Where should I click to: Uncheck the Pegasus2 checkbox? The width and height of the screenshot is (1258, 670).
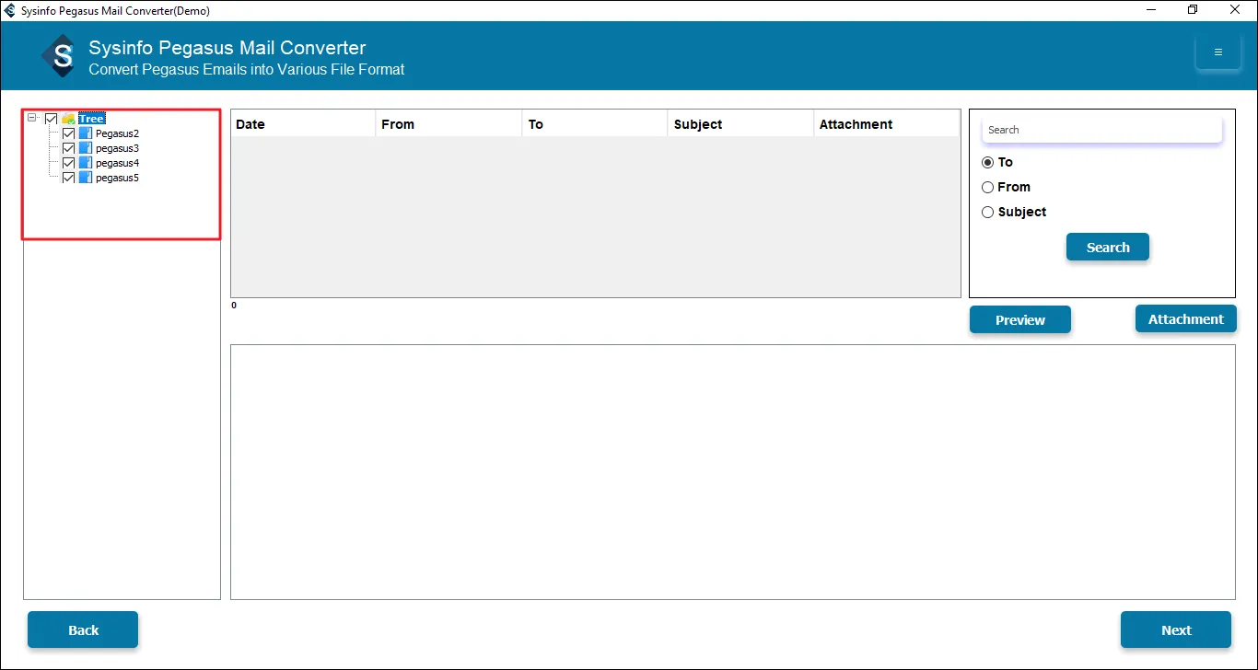pos(68,133)
